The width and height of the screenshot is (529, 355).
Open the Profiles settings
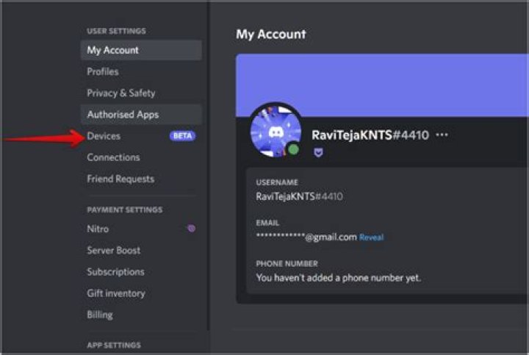point(103,71)
